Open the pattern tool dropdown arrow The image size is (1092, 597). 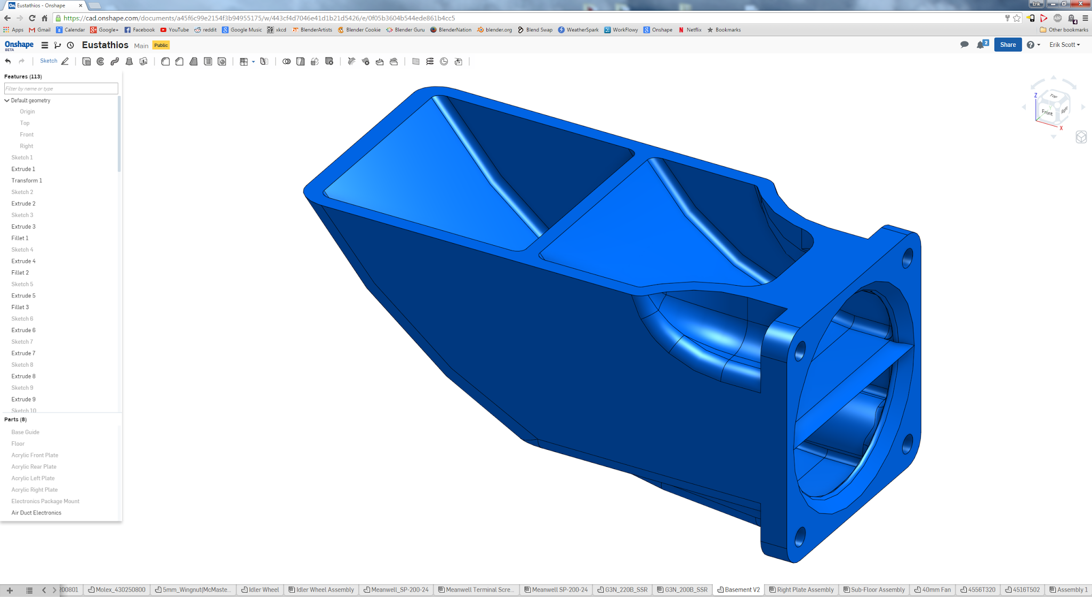(253, 62)
